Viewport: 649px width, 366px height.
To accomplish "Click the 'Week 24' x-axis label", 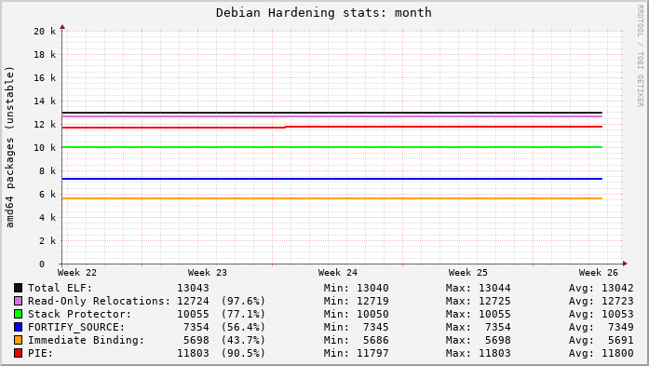I will pyautogui.click(x=338, y=273).
